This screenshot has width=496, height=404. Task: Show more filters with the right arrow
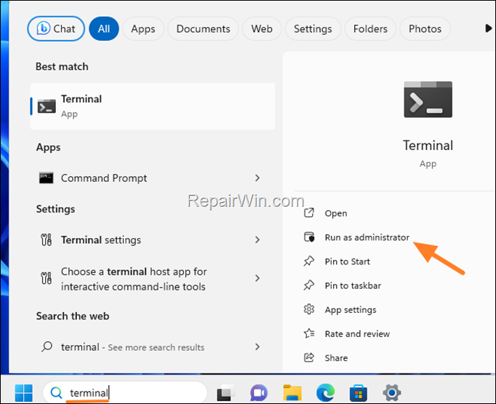coord(488,28)
